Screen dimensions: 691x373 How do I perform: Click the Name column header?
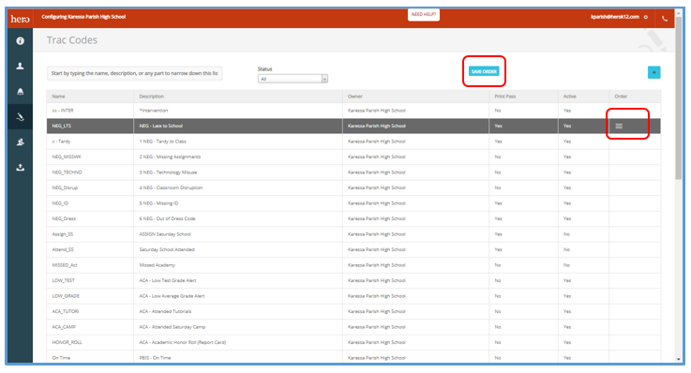pos(59,97)
